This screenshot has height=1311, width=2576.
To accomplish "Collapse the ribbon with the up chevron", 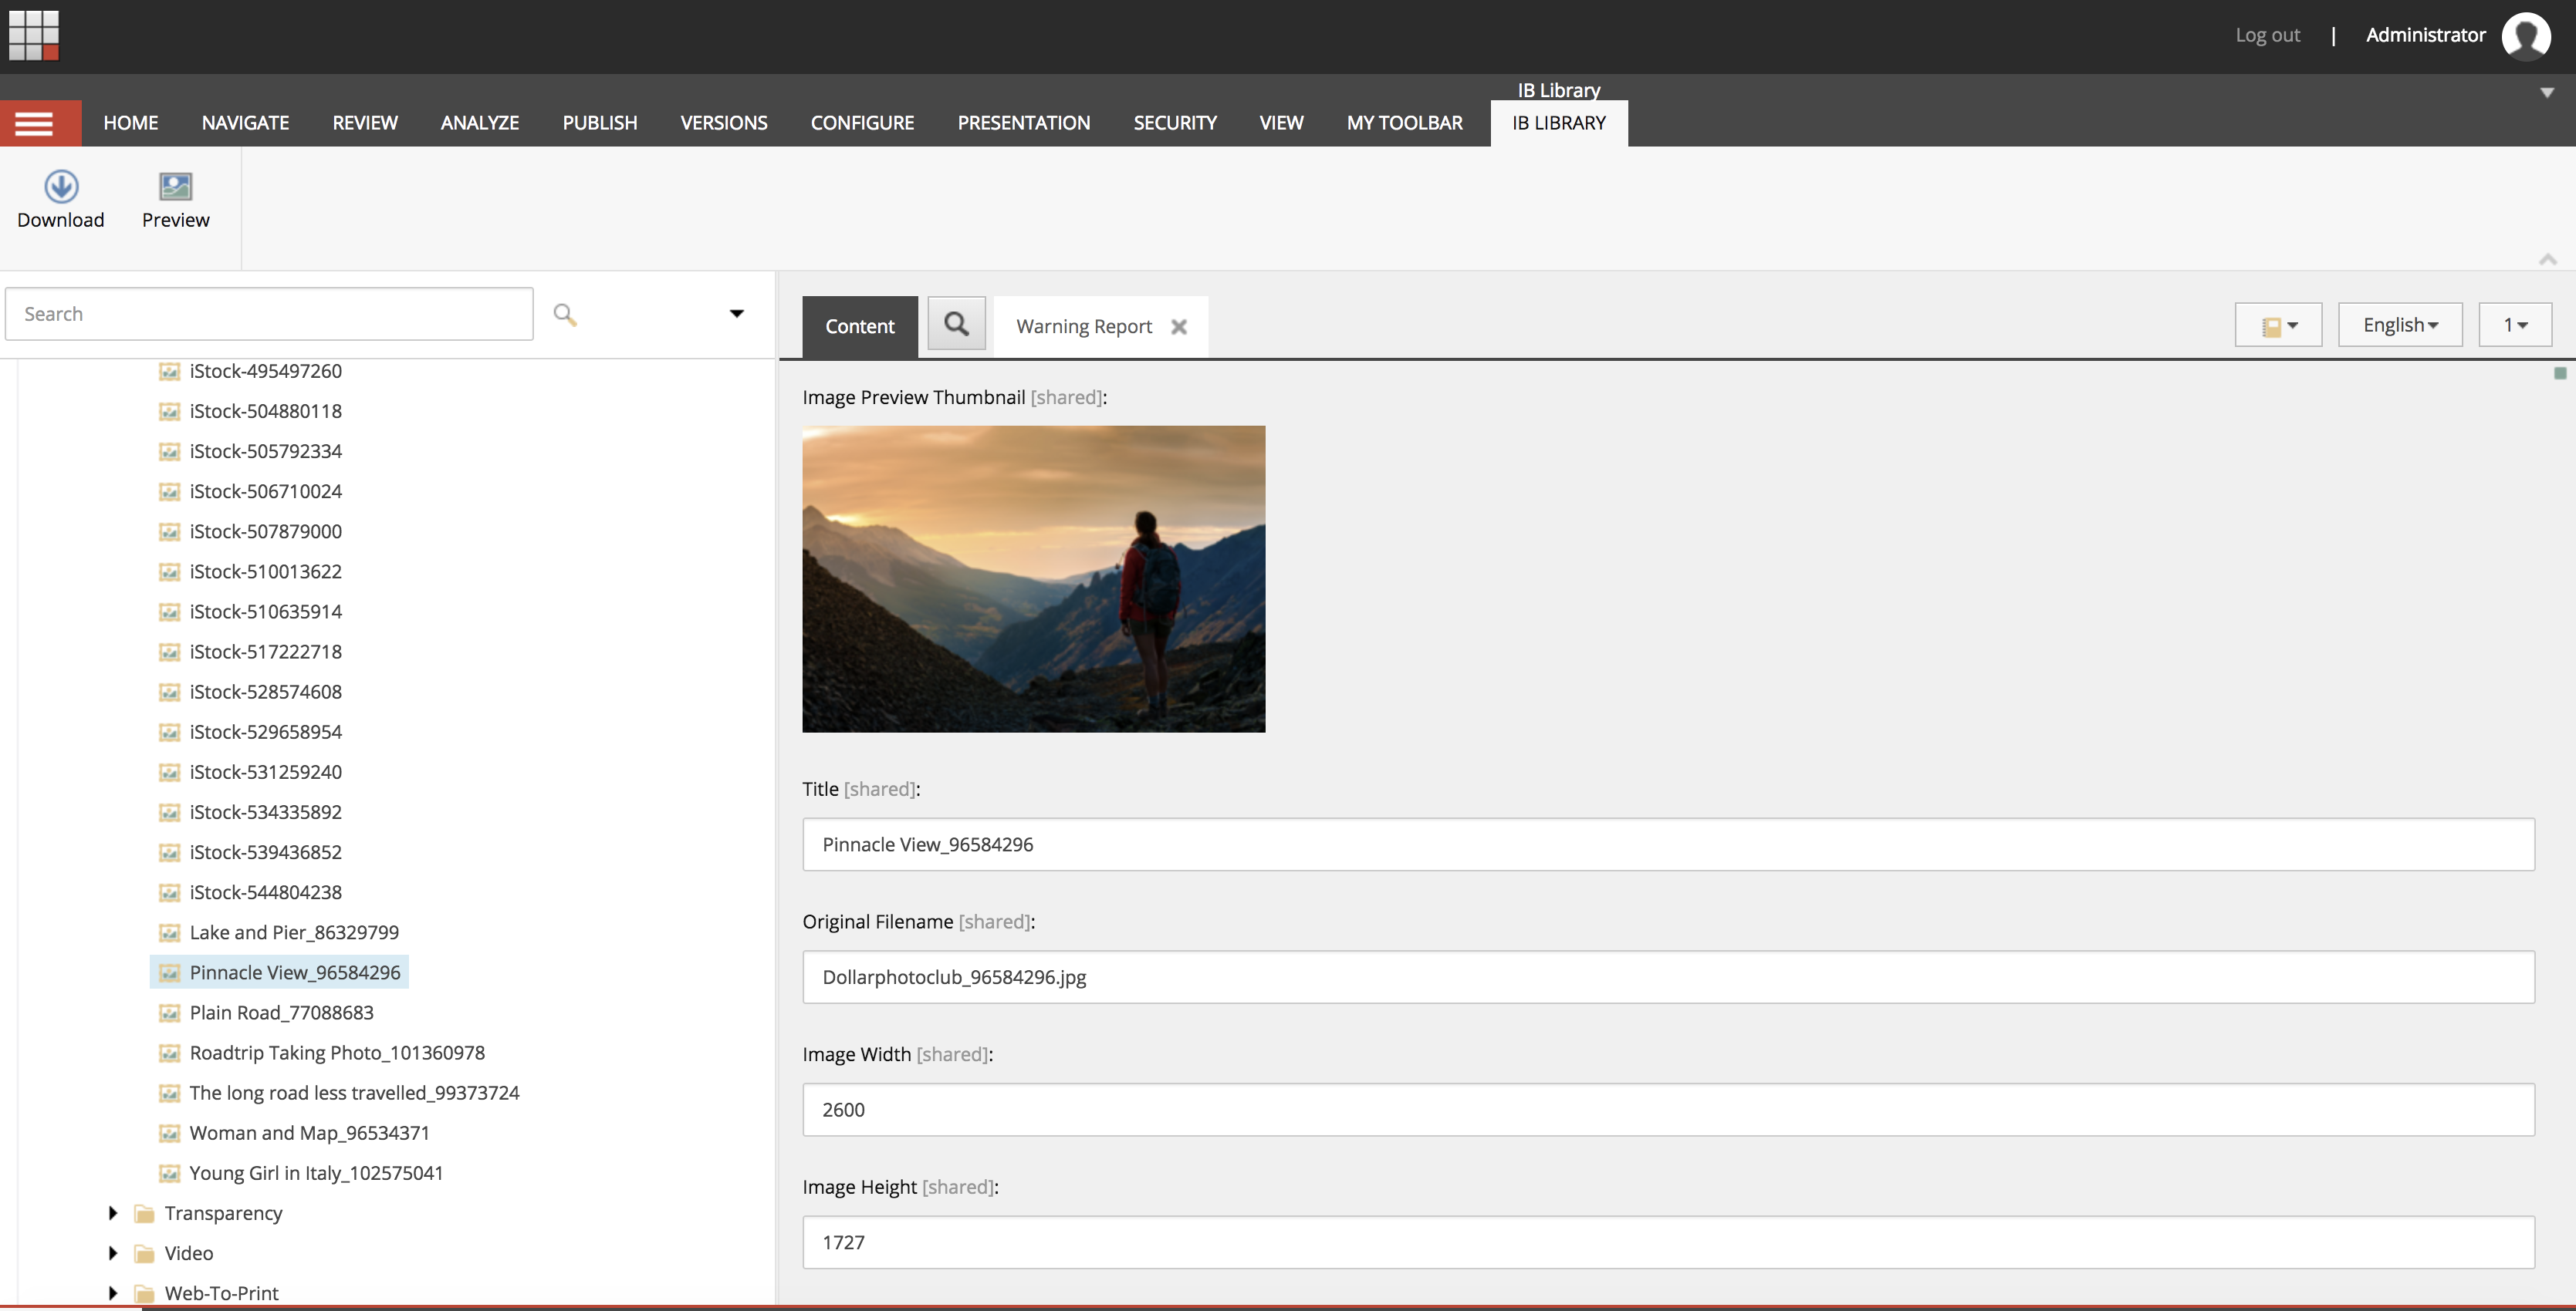I will 2547,260.
